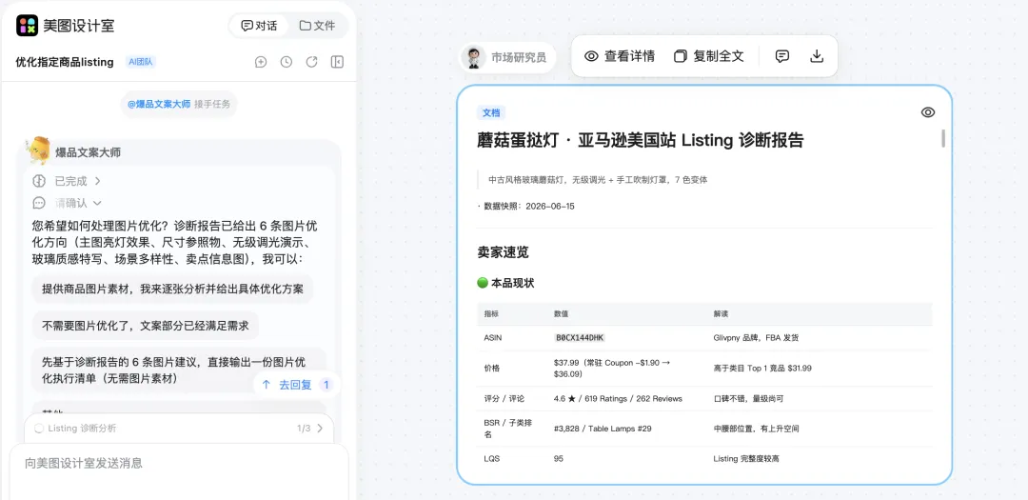Image resolution: width=1028 pixels, height=500 pixels.
Task: Expand the Listing 诊断分析 progress row
Action: point(178,429)
